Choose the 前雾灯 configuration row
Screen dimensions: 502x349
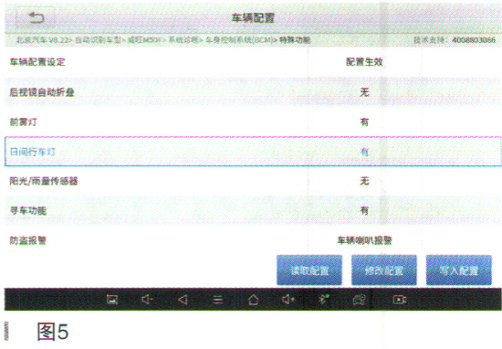[253, 122]
